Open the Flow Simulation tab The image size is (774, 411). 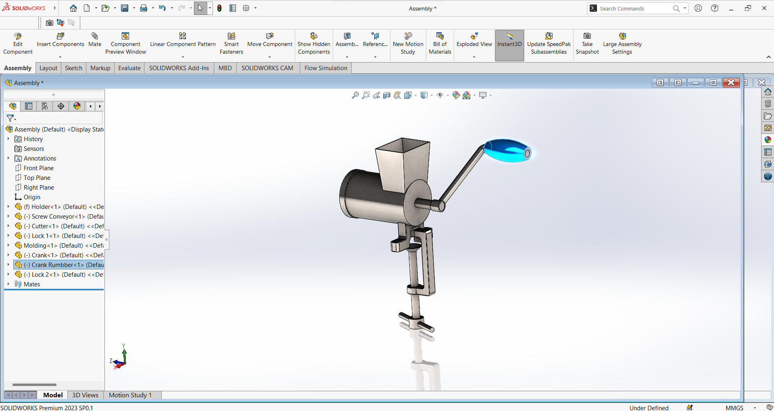pos(326,68)
